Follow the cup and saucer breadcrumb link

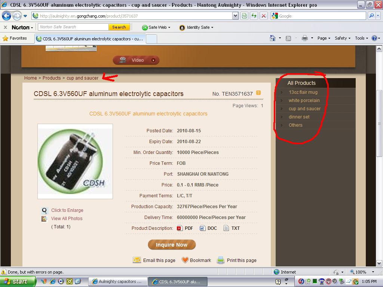coord(82,78)
